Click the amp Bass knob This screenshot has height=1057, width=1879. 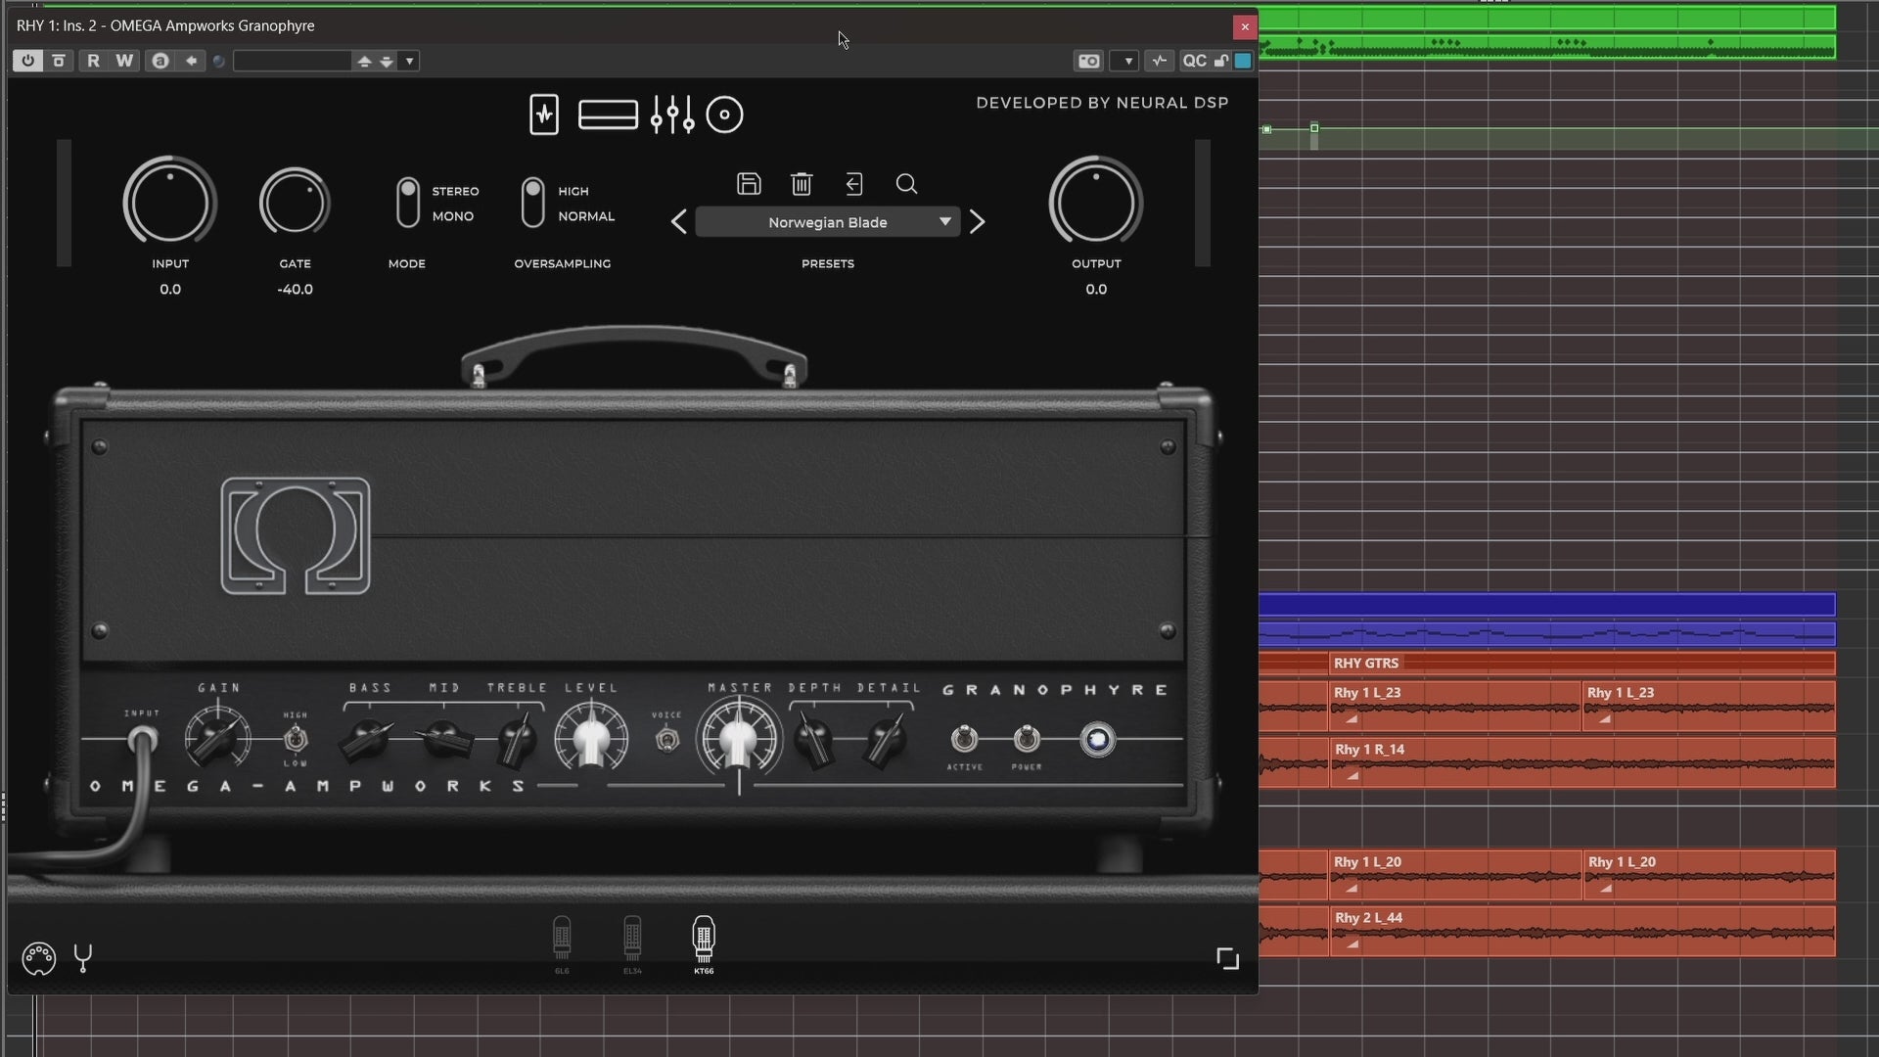368,740
